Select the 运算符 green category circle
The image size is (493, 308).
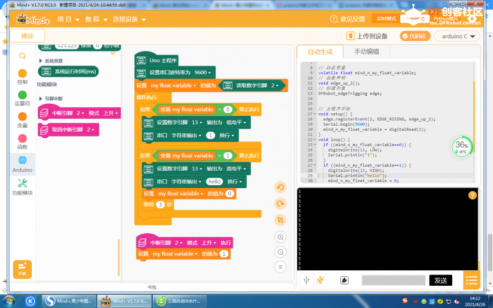22,95
